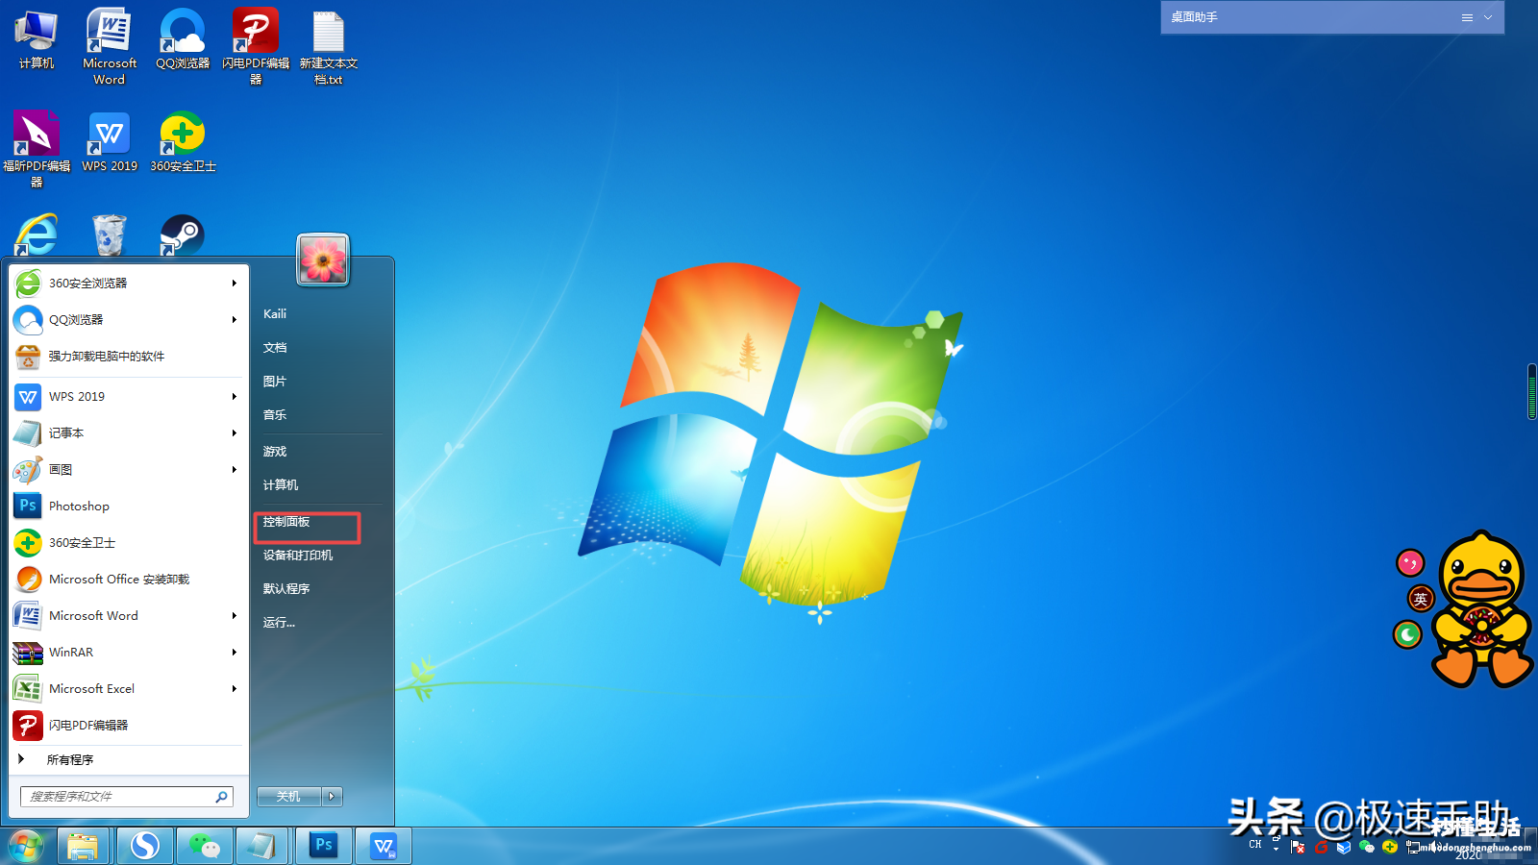Expand 画图 jump list arrow
This screenshot has height=865, width=1538.
[x=234, y=470]
